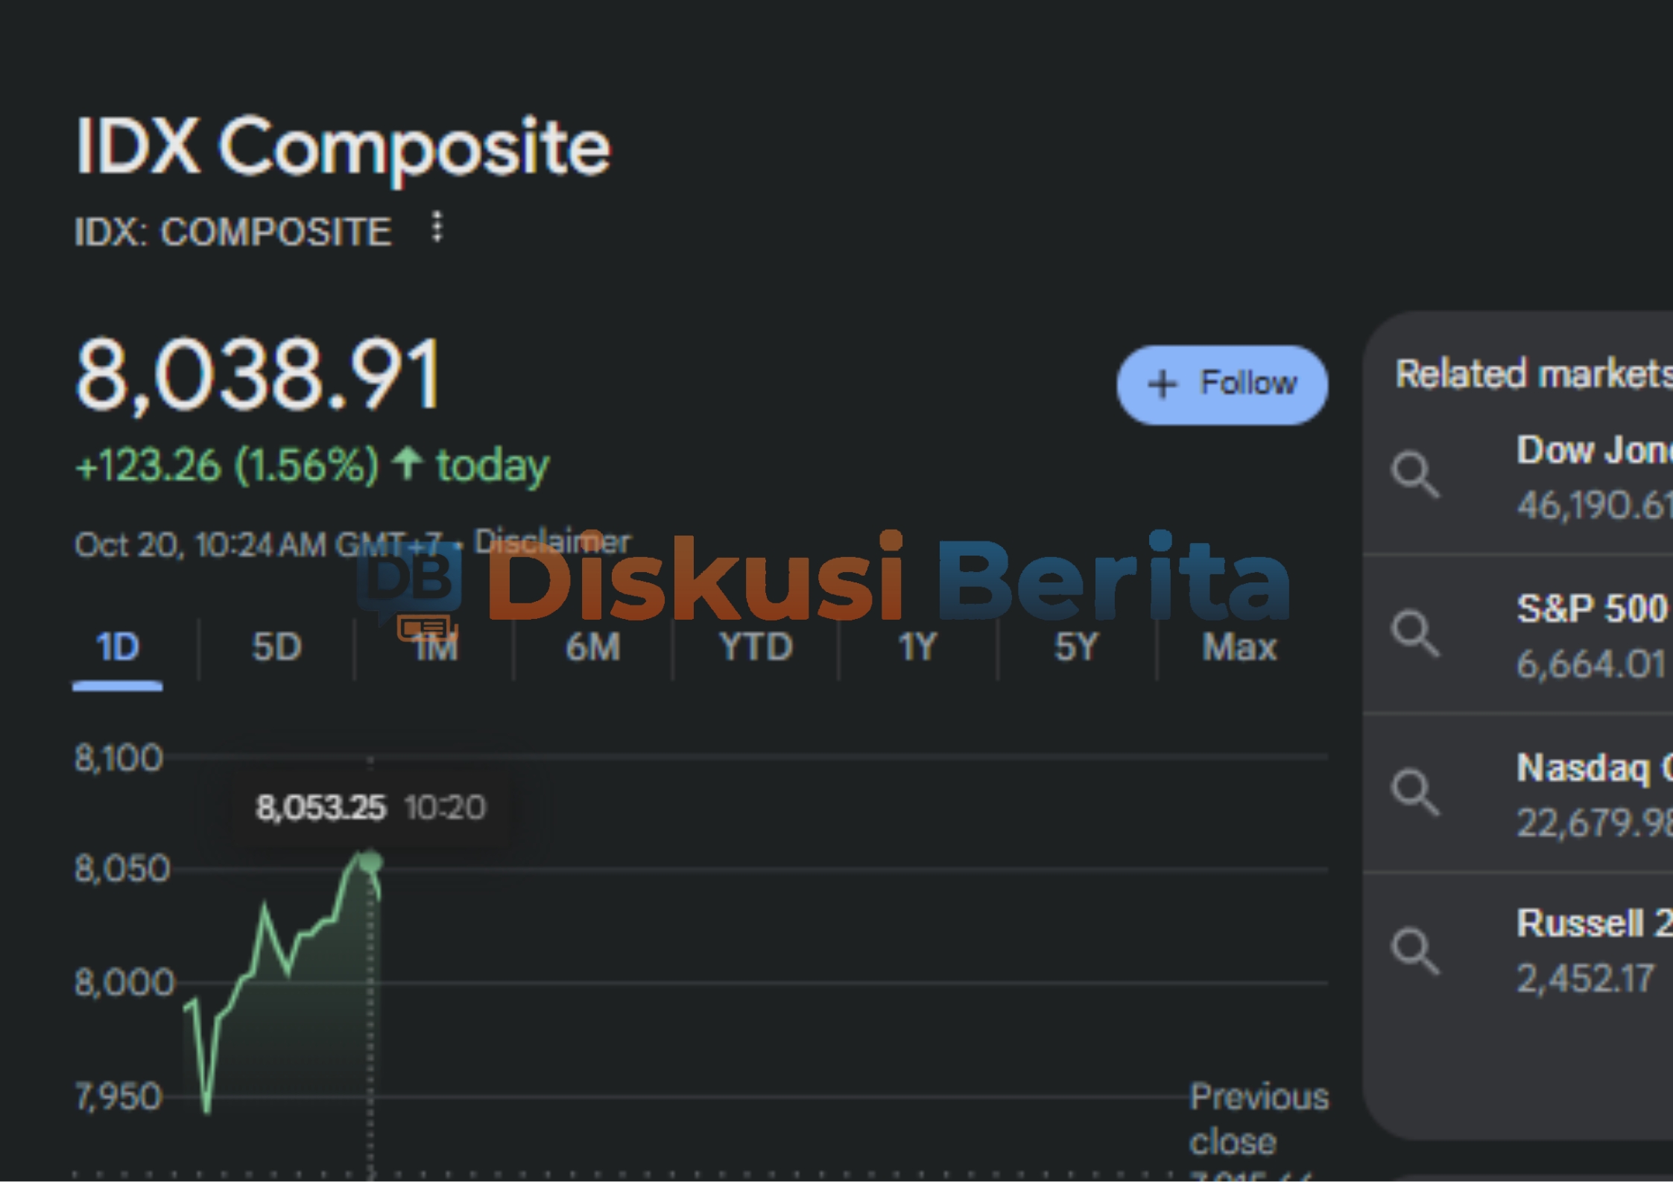Select the 1D chart range tab
Screen dimensions: 1673x1182
point(118,646)
